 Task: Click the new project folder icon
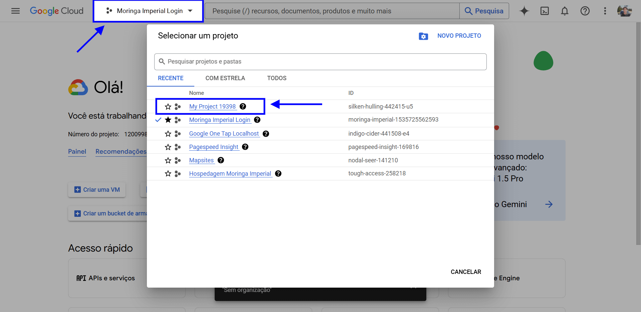[423, 36]
